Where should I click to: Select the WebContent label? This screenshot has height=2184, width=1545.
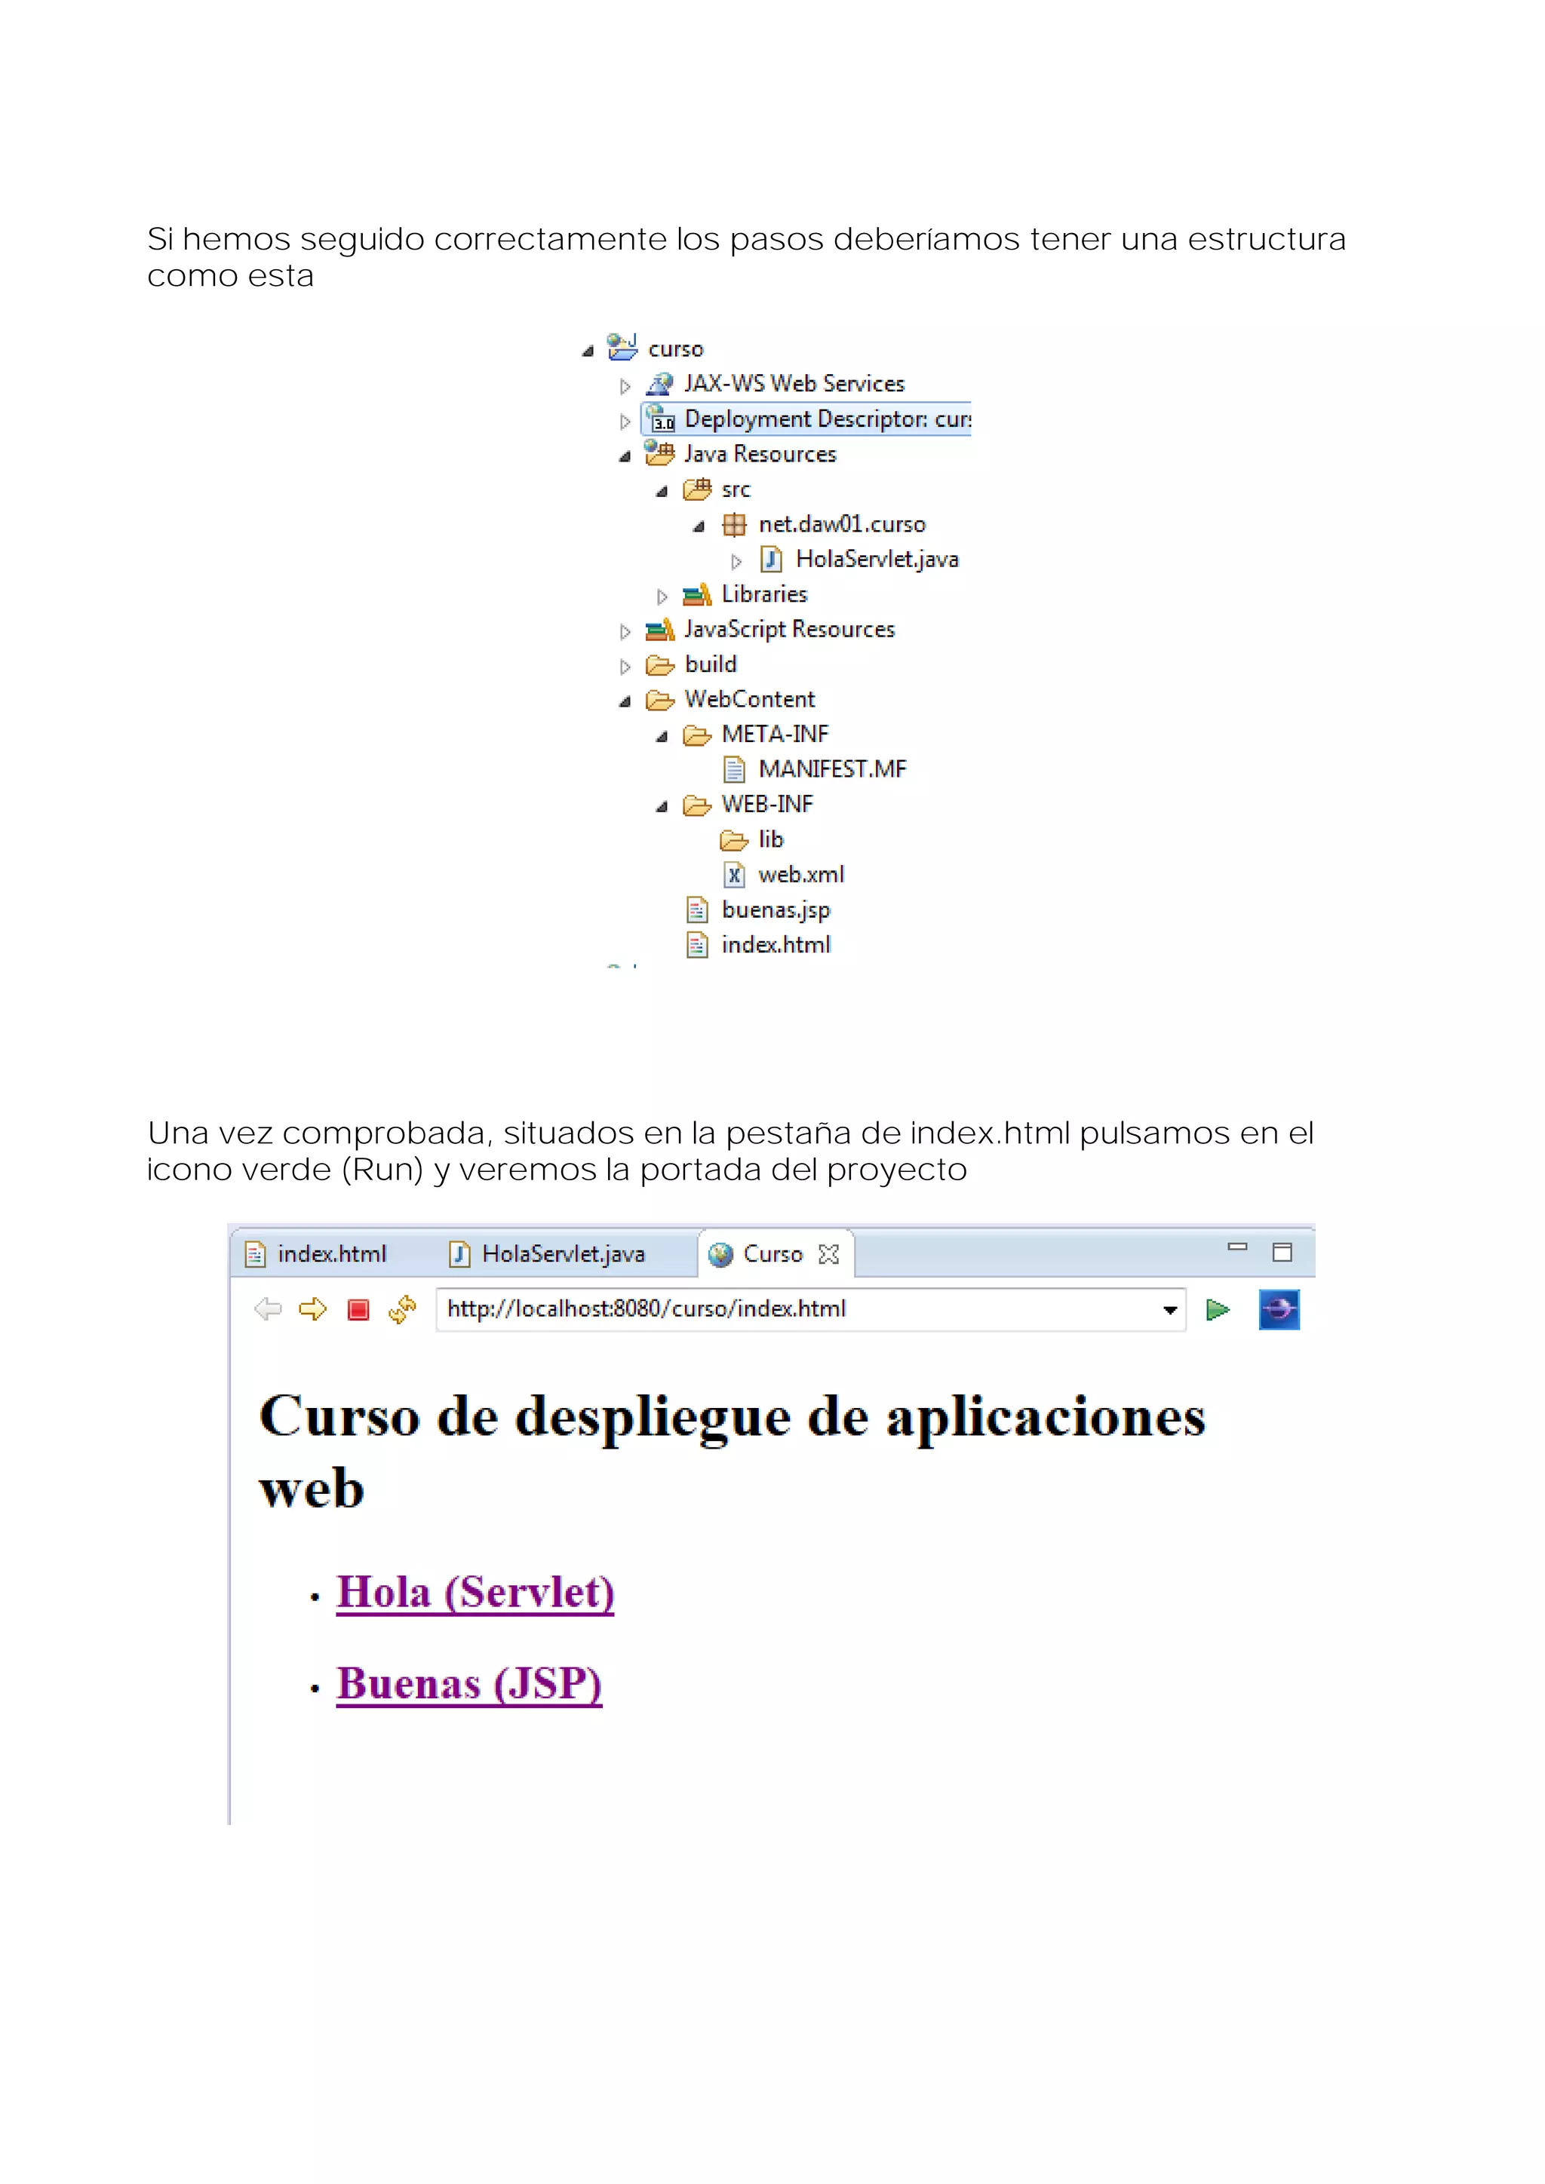[x=750, y=699]
